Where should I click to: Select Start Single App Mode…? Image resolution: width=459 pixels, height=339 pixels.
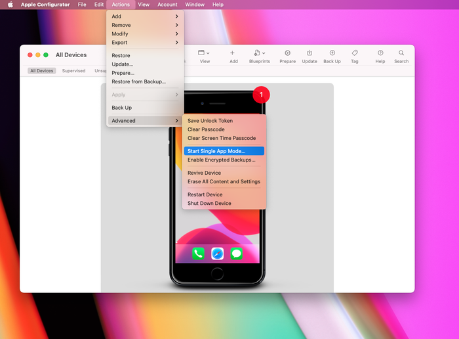224,151
